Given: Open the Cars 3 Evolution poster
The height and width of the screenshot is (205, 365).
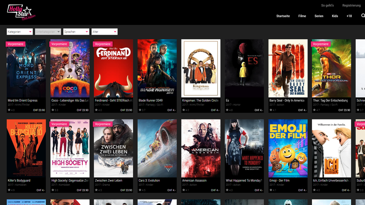Looking at the screenshot, I should pos(157,148).
